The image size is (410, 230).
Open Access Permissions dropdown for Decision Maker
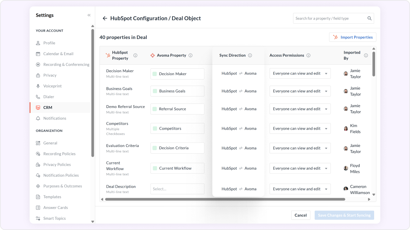pos(300,73)
